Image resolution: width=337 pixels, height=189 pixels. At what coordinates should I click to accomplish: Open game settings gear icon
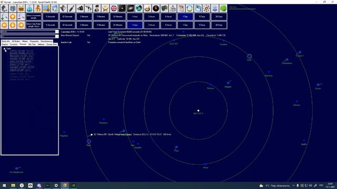pos(206,8)
